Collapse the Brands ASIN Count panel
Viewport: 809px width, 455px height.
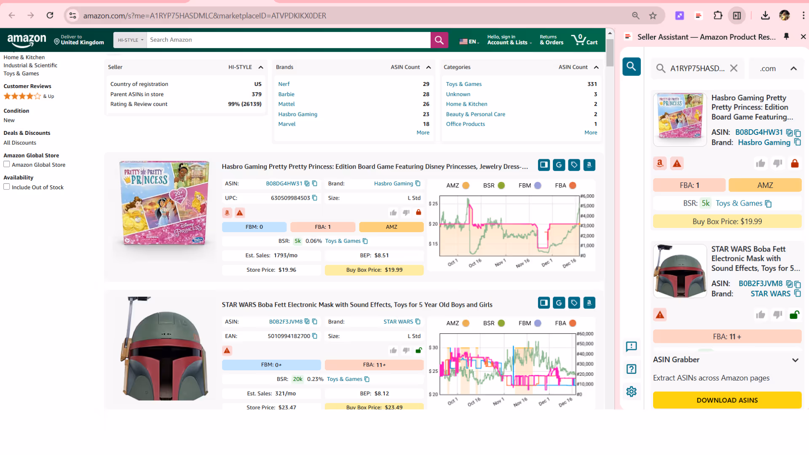coord(429,67)
